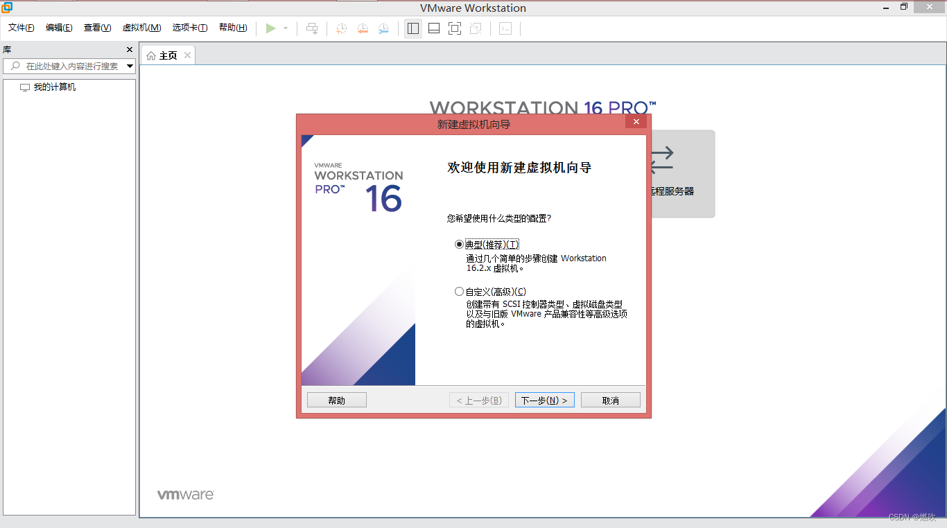Open the 帮助(H) menu

(x=233, y=28)
